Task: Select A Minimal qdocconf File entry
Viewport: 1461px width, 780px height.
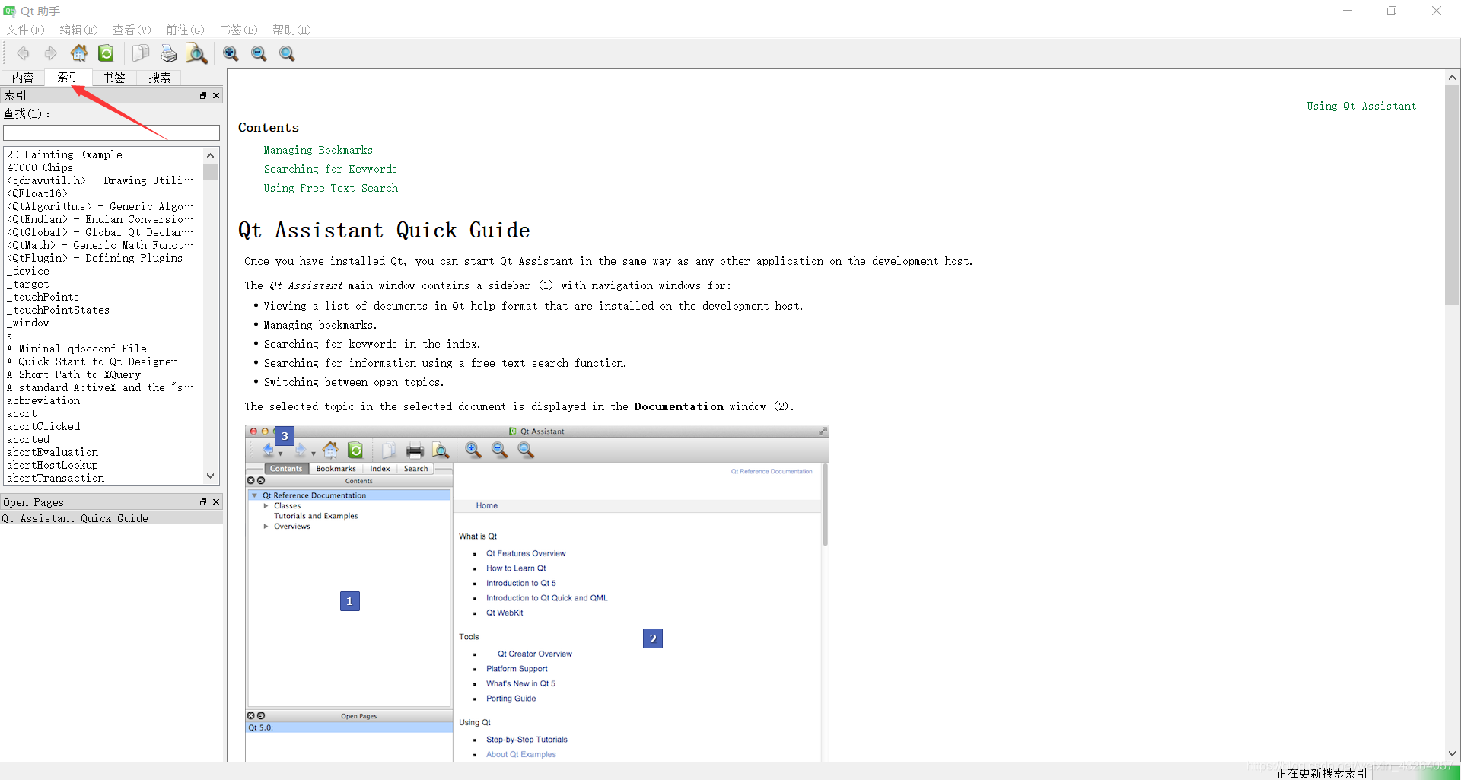Action: (77, 349)
